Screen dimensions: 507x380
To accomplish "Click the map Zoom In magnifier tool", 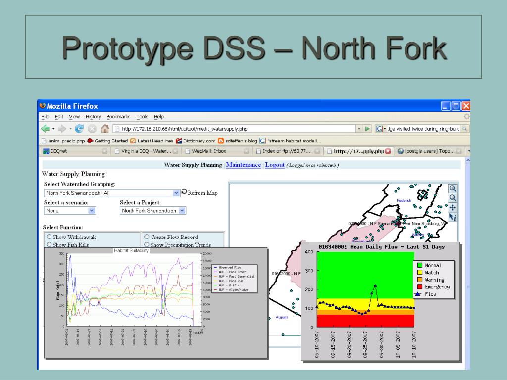I will (452, 189).
